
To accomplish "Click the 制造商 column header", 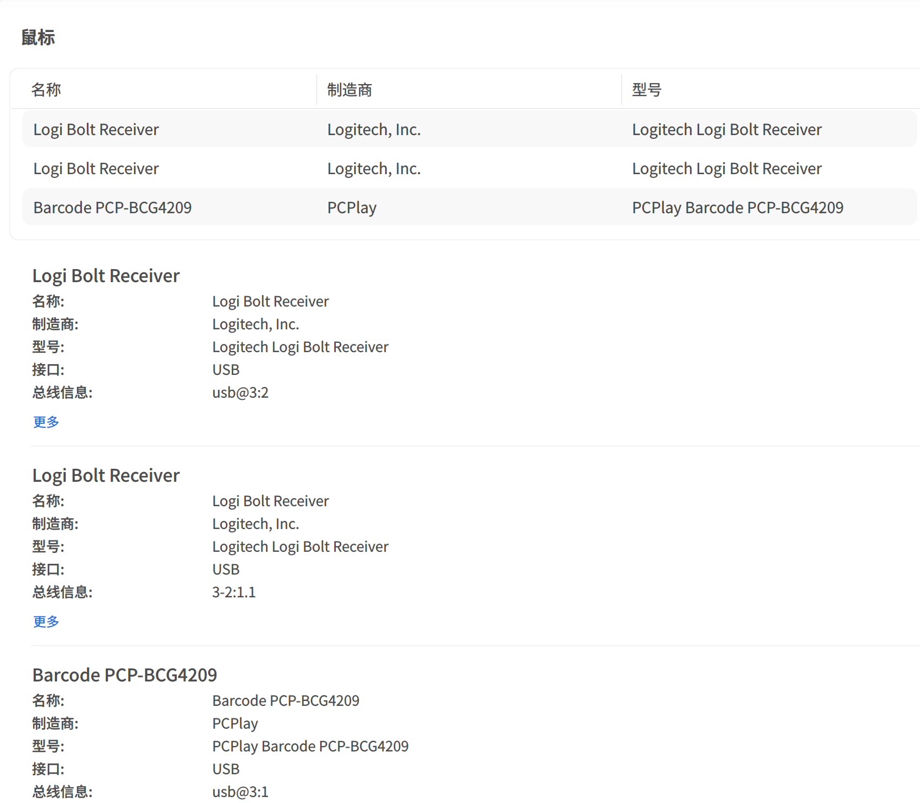I will (x=349, y=90).
